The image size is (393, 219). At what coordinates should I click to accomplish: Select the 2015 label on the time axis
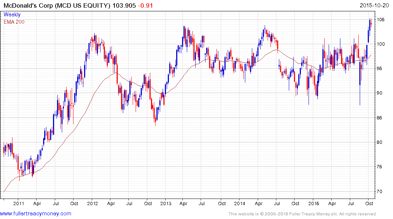click(314, 203)
